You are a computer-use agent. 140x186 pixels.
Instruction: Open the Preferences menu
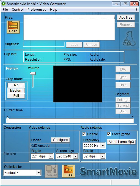[x=37, y=10]
